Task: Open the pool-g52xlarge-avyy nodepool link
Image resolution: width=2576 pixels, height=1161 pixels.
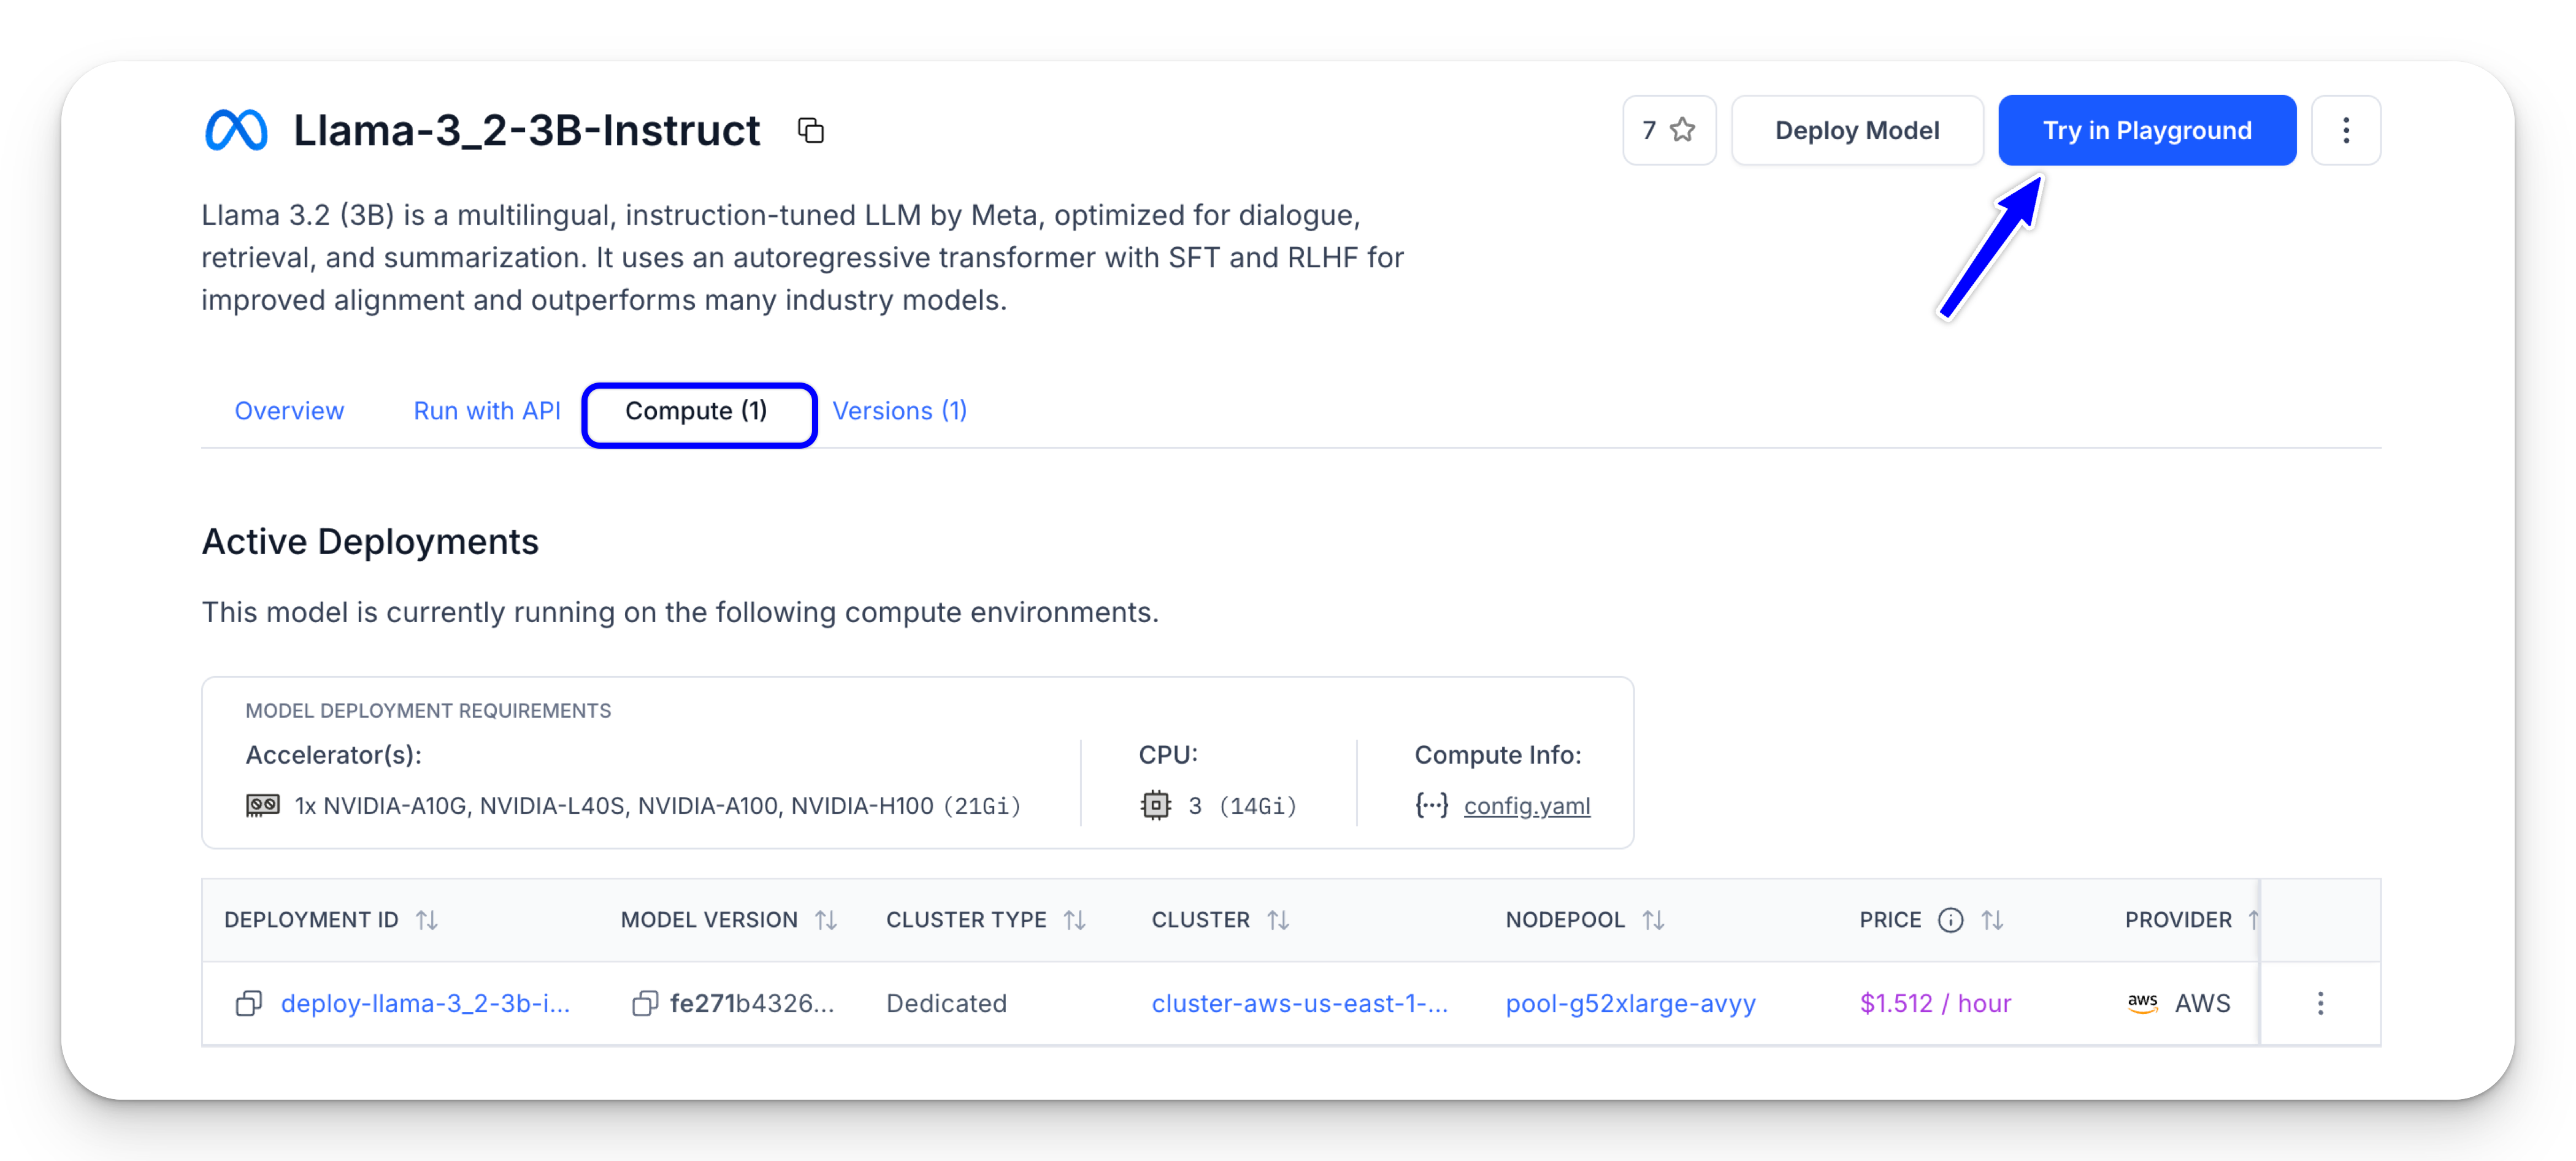Action: click(x=1630, y=1003)
